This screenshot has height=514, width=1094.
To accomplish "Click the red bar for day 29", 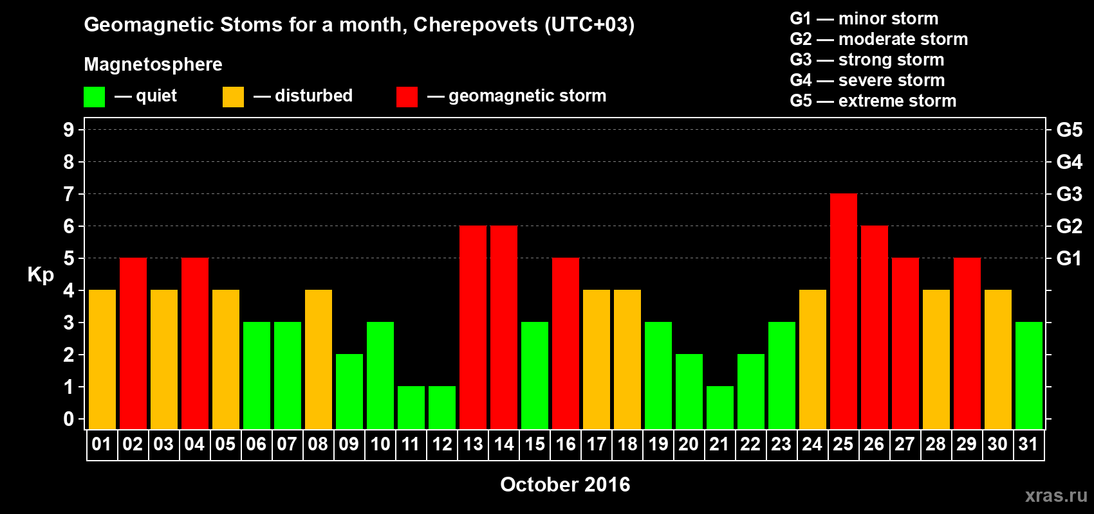I will tap(967, 343).
